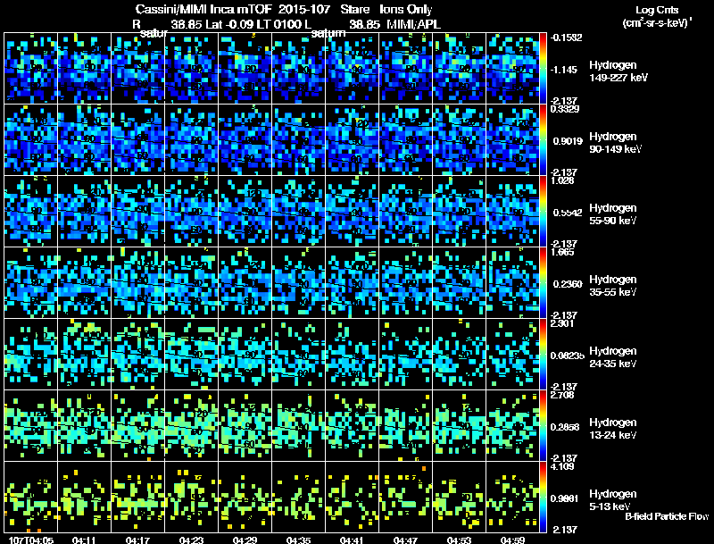
Task: Click the '04:23' time axis label
Action: point(191,540)
